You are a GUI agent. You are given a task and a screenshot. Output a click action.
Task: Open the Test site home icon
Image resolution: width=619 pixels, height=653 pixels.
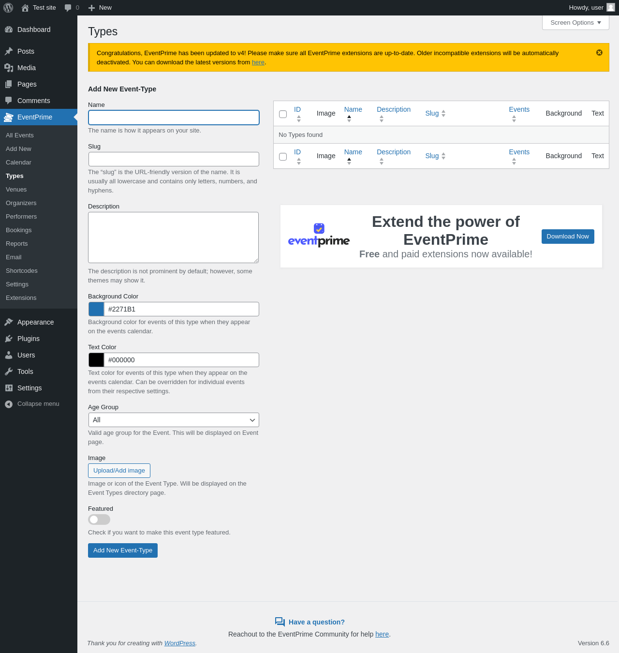coord(25,8)
